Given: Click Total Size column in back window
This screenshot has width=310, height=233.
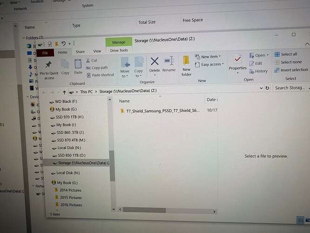Looking at the screenshot, I should point(147,22).
